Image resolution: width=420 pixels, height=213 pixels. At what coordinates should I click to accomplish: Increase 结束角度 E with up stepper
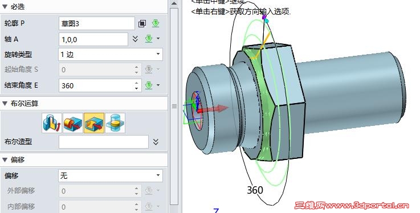(x=137, y=83)
